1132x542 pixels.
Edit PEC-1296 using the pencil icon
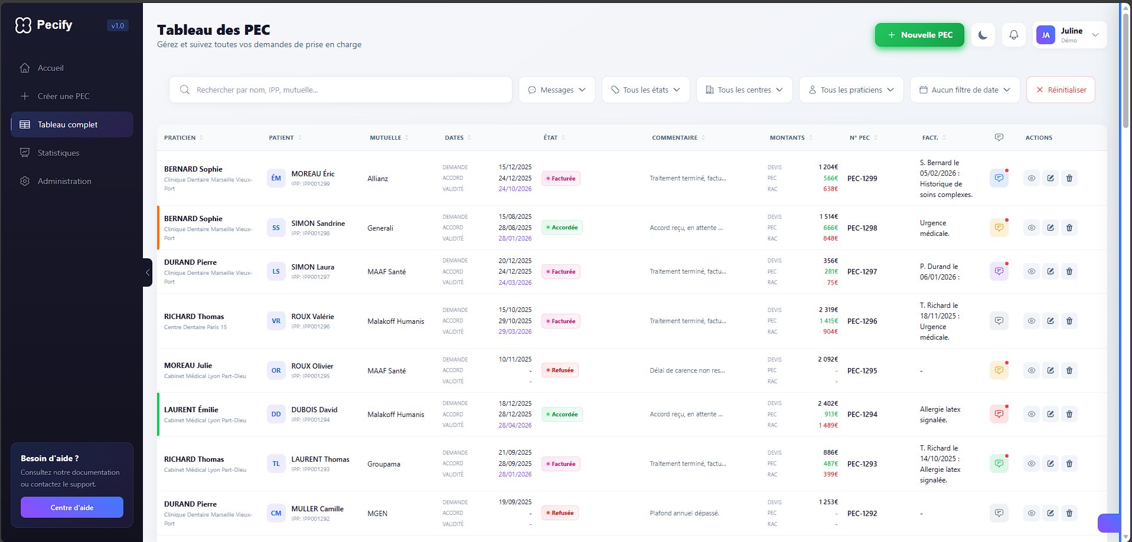pos(1050,321)
